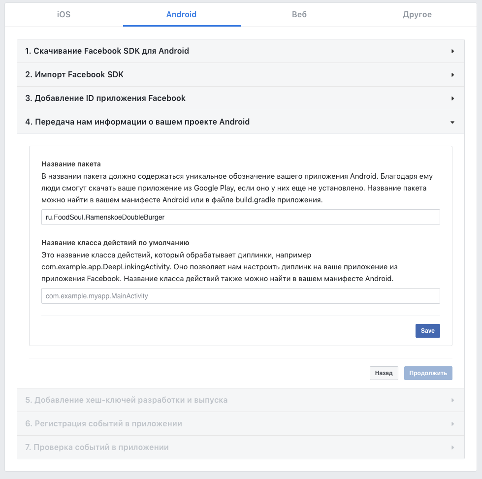Select the Android tab

tap(182, 14)
